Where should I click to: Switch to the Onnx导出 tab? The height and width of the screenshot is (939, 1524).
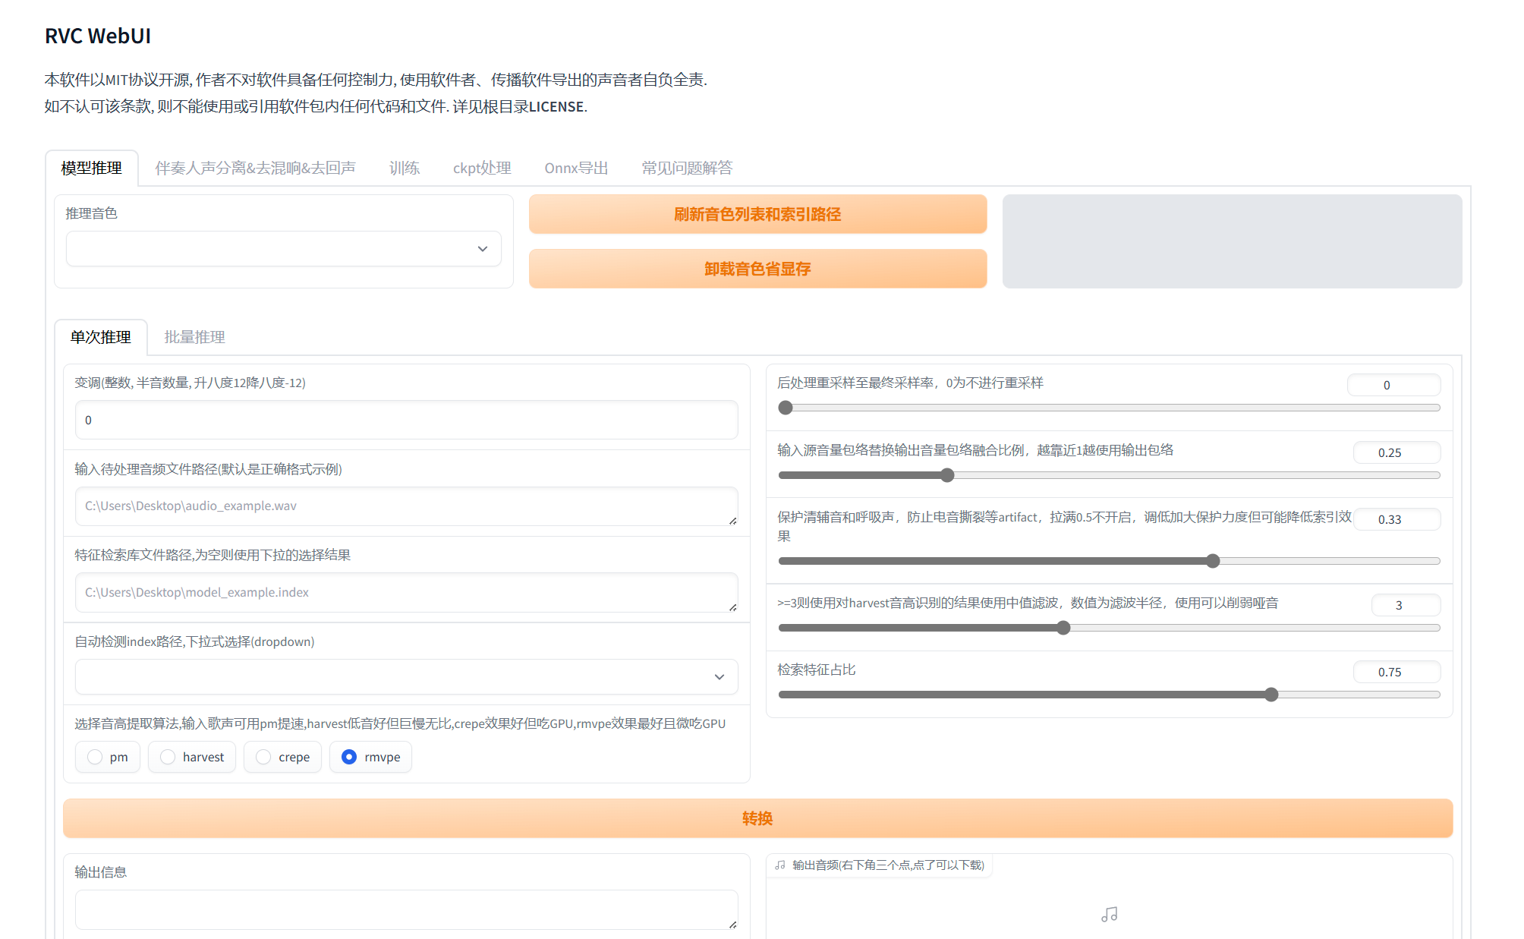576,168
